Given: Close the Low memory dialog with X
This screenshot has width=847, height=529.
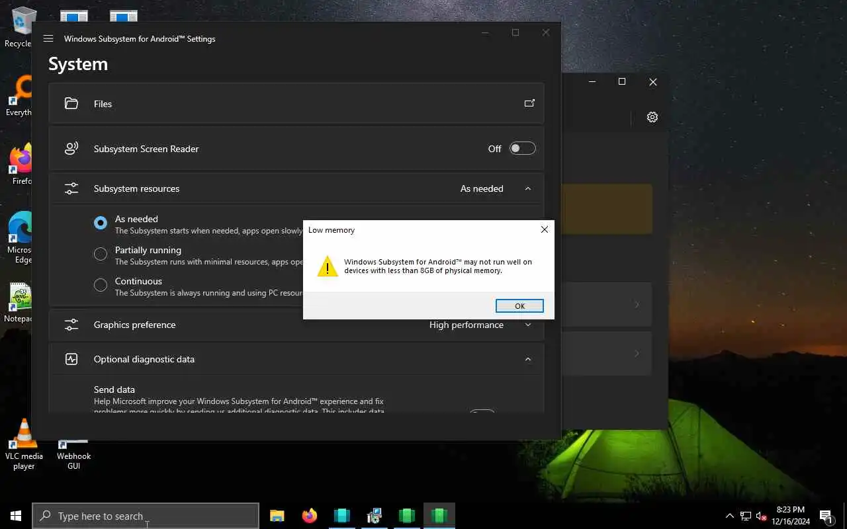Looking at the screenshot, I should [544, 229].
